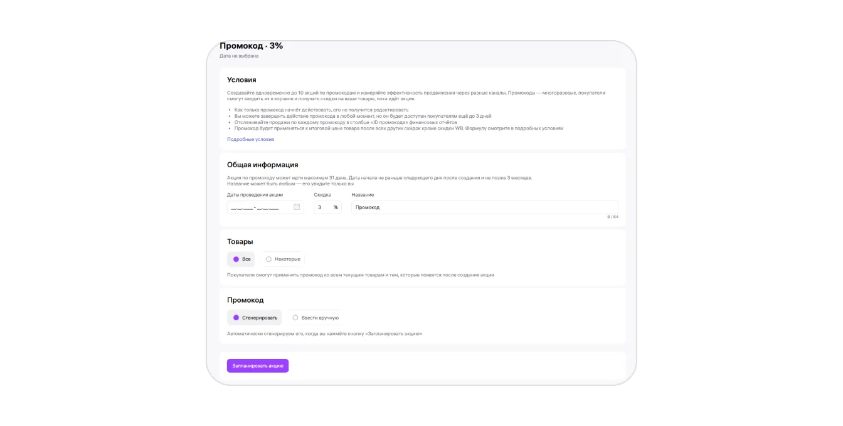
Task: Click the "Промокод" section heading above radio options
Action: click(x=245, y=300)
